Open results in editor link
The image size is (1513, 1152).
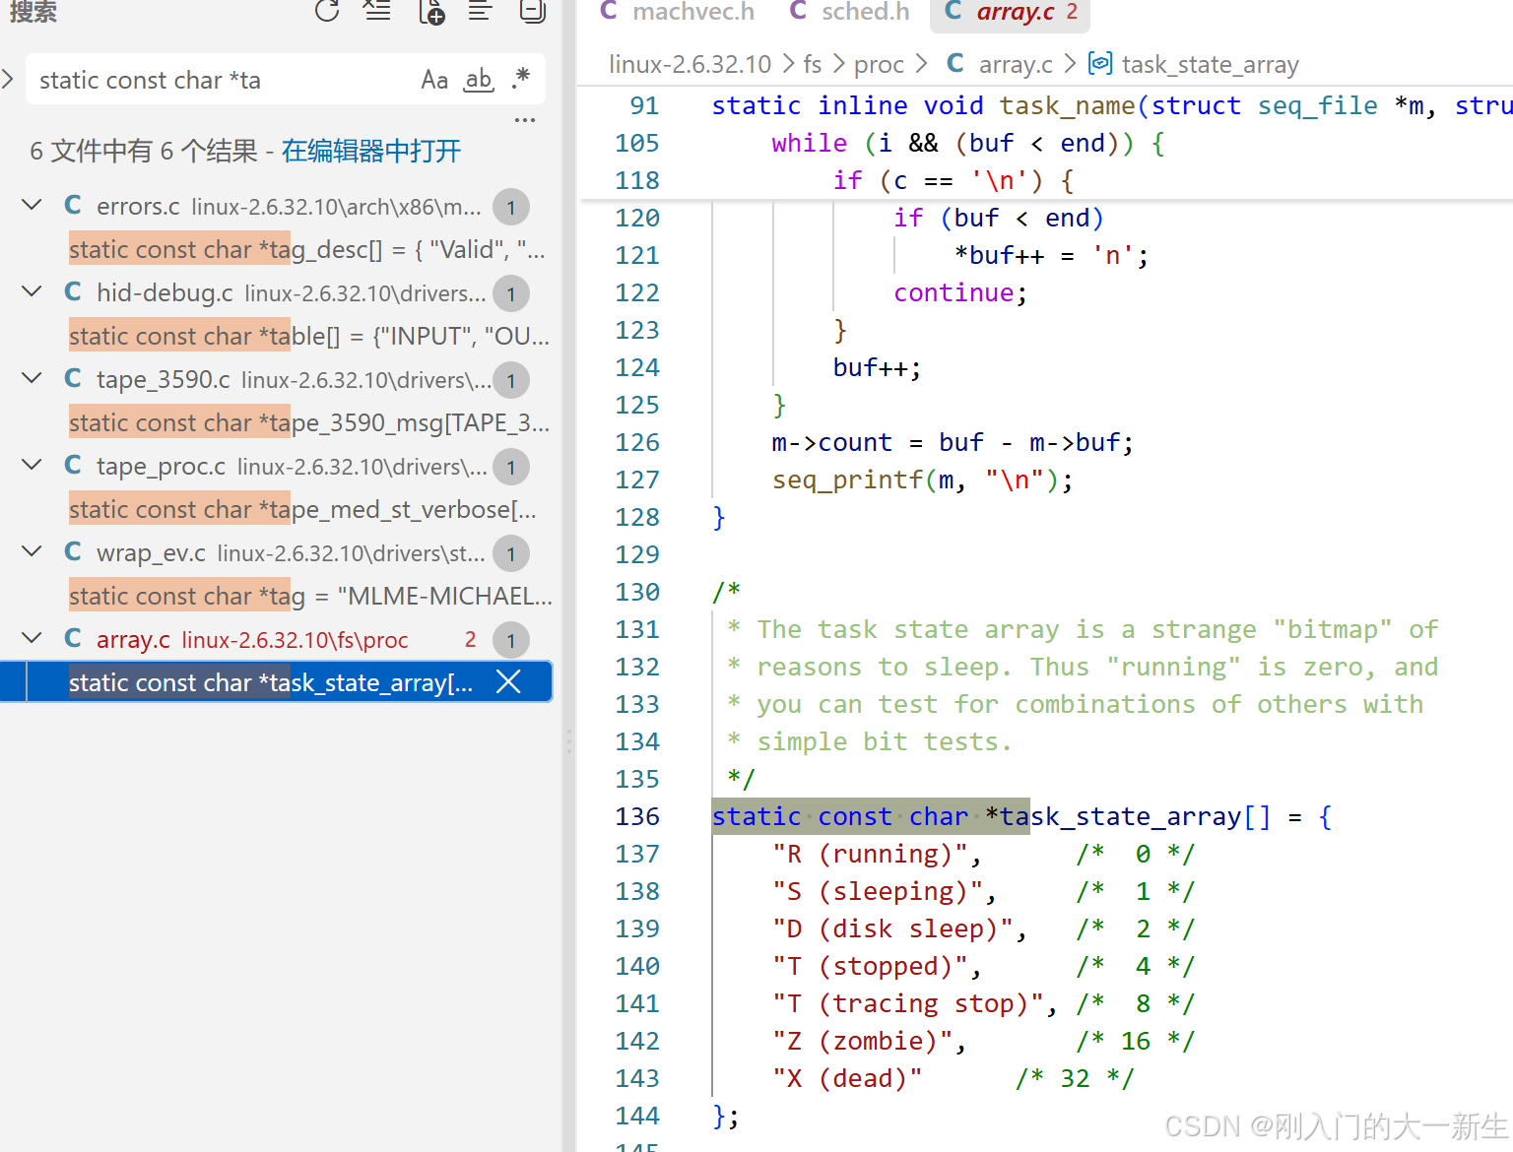tap(371, 151)
